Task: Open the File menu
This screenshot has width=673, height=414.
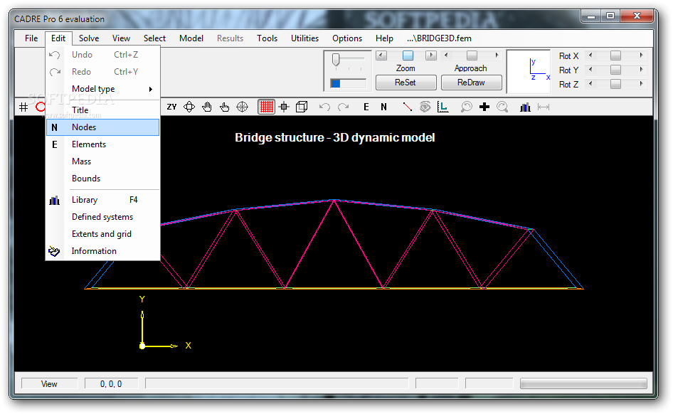Action: [31, 38]
